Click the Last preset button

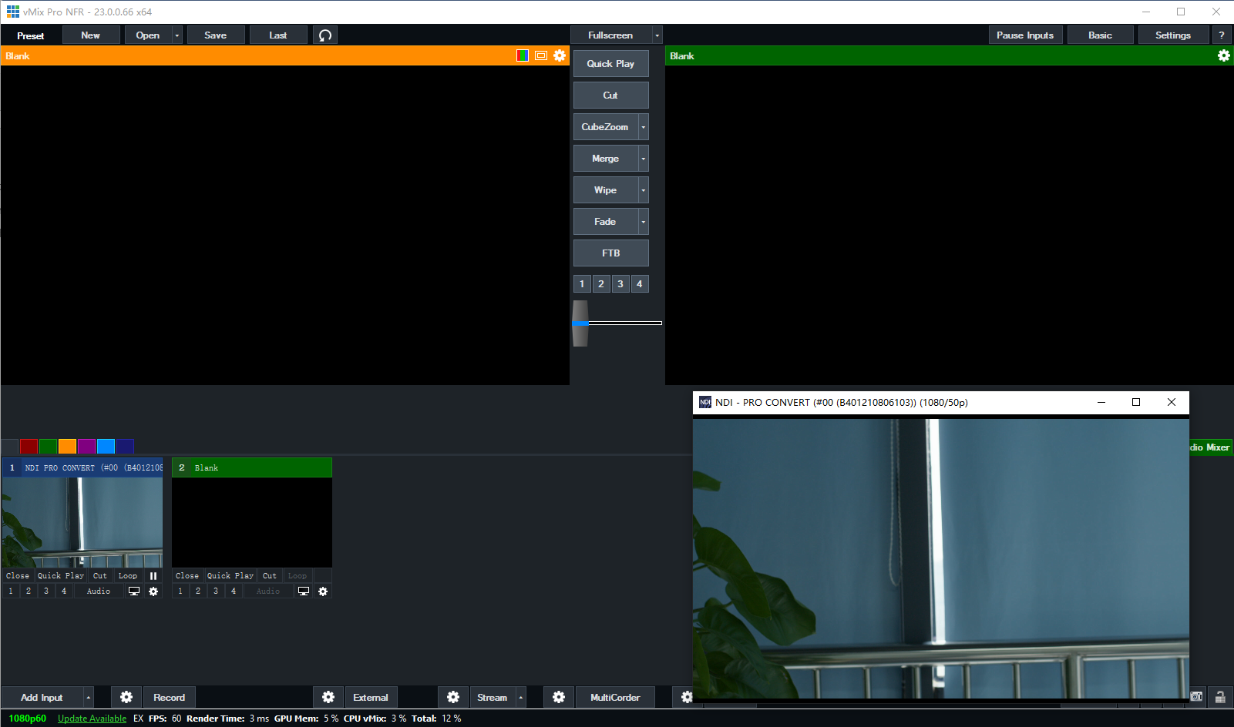278,35
